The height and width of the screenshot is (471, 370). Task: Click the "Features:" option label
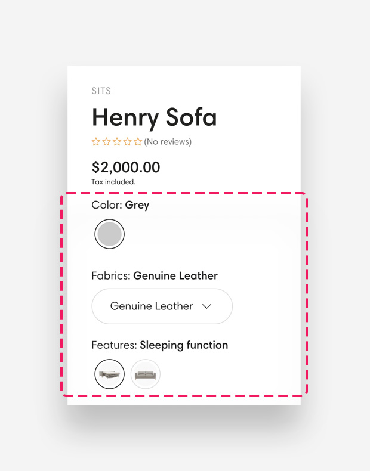coord(114,345)
